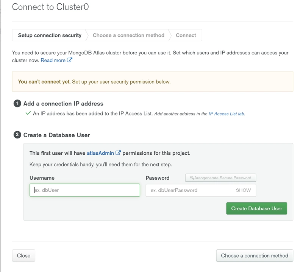Click the step 1 number badge

(x=17, y=103)
